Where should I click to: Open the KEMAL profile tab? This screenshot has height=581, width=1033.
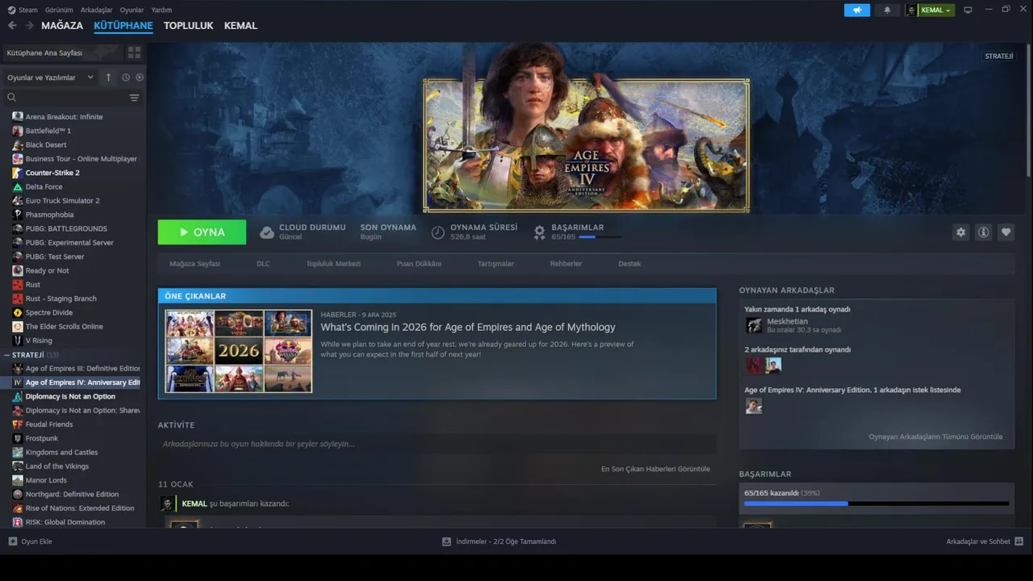point(240,26)
